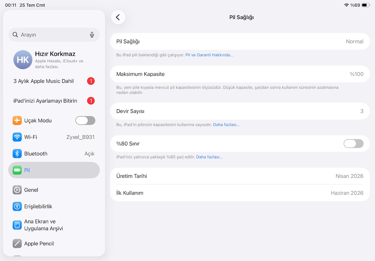Tap the microphone dictation icon
The width and height of the screenshot is (375, 261).
pyautogui.click(x=92, y=35)
